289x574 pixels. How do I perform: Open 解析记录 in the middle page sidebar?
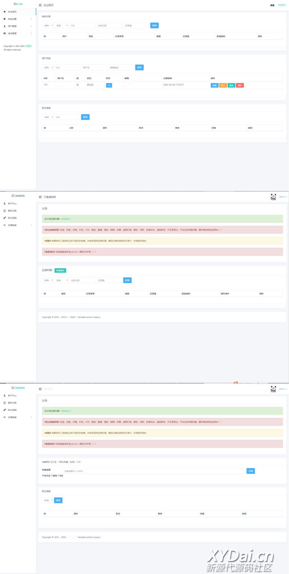click(12, 211)
